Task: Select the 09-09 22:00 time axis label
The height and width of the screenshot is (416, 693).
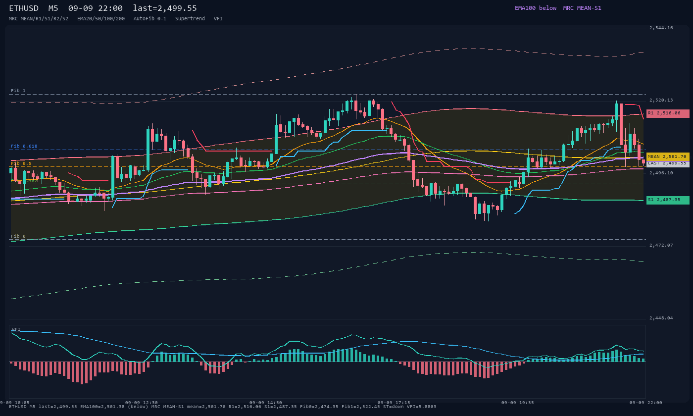Action: (646, 403)
